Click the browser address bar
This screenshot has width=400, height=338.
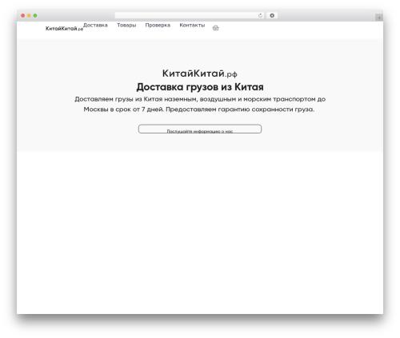pos(189,15)
